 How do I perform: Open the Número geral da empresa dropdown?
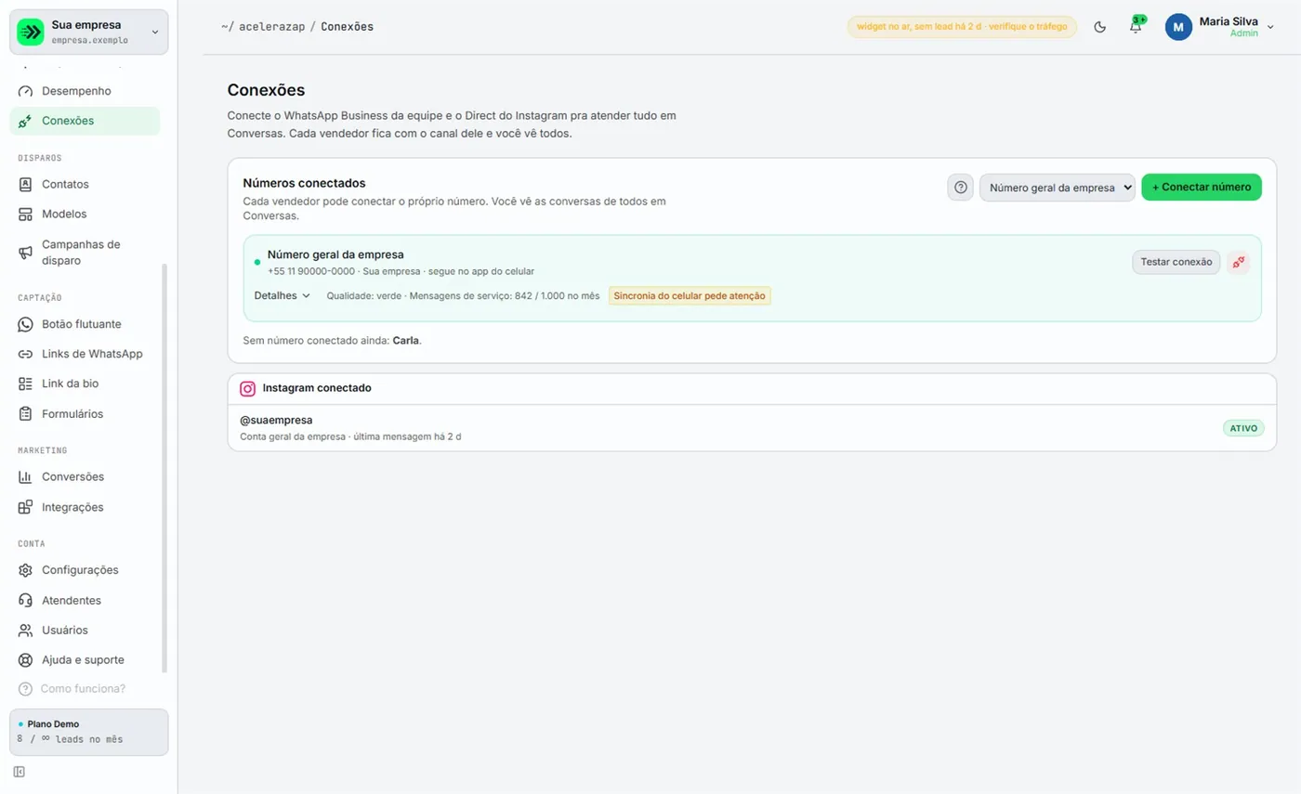(x=1058, y=188)
